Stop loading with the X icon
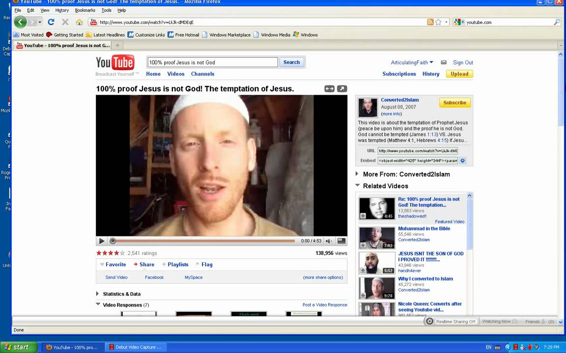 (x=65, y=22)
